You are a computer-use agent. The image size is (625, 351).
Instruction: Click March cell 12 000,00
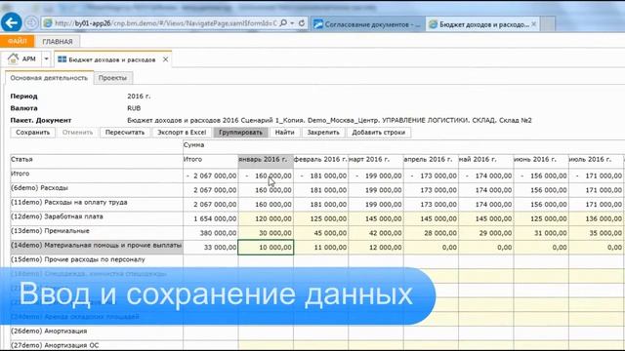[375, 247]
